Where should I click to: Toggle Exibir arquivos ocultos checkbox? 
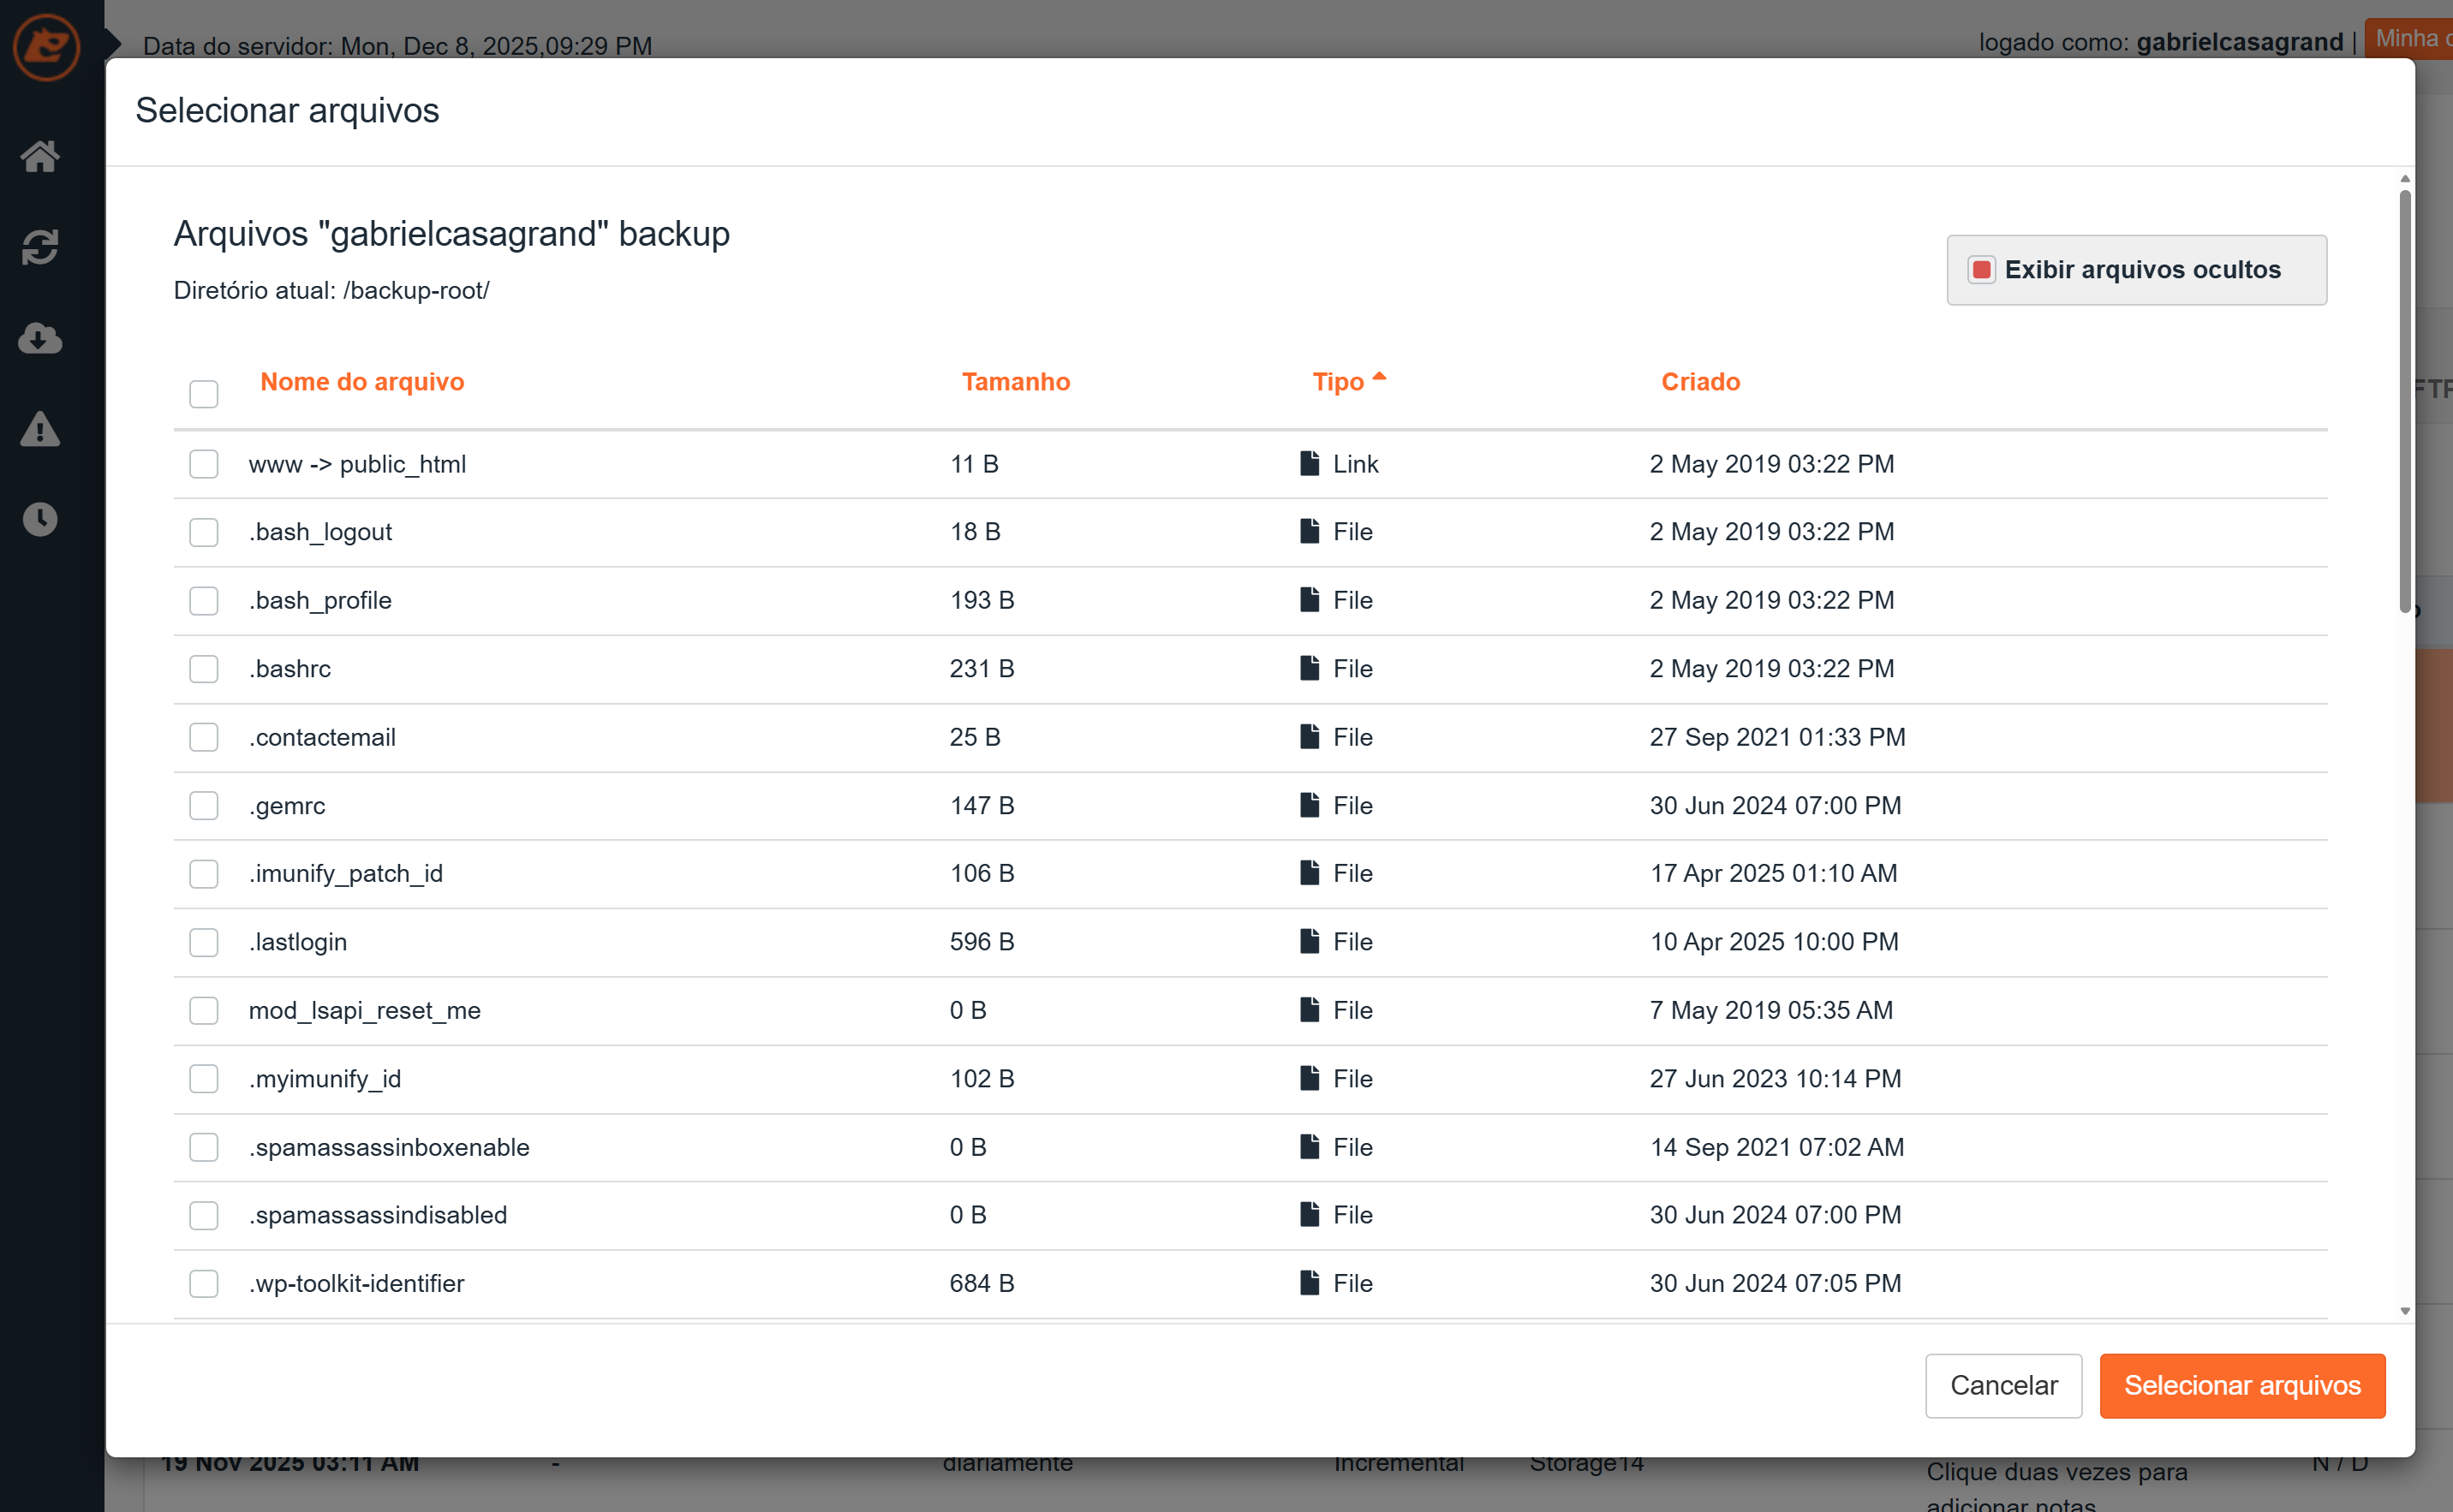[x=1981, y=270]
